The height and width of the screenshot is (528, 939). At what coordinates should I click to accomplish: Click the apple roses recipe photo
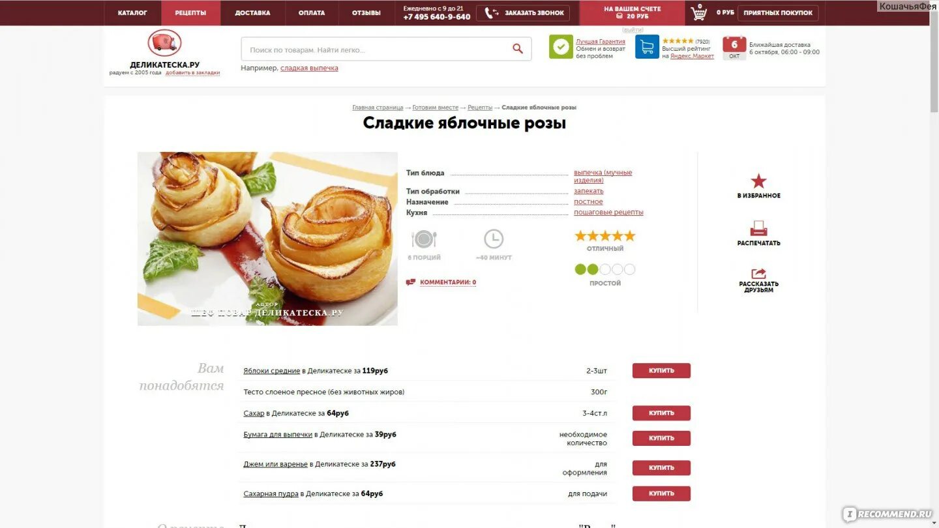click(x=267, y=239)
